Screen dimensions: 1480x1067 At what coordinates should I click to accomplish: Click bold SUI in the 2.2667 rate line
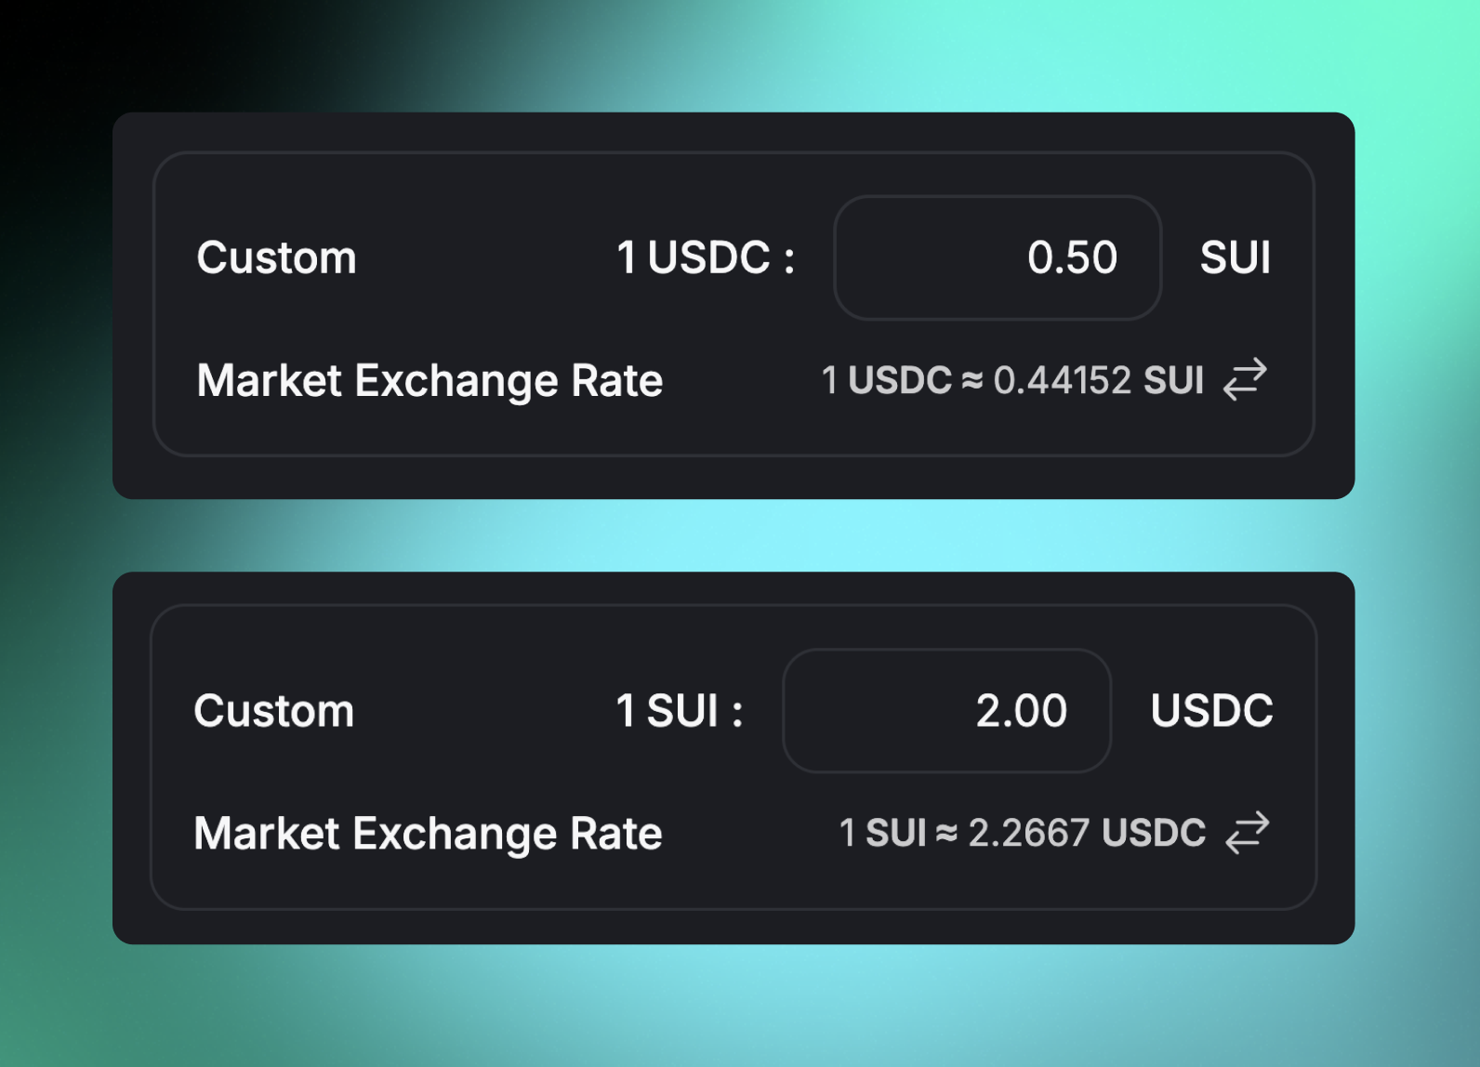(x=896, y=833)
